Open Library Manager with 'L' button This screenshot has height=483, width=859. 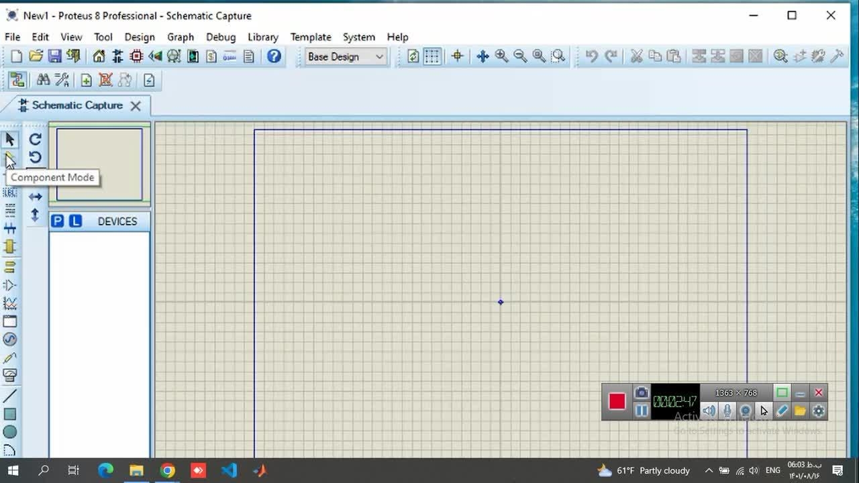pyautogui.click(x=75, y=221)
